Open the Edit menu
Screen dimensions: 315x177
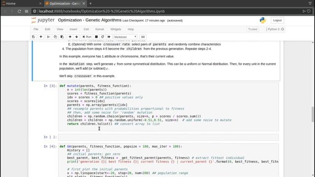pos(47,29)
